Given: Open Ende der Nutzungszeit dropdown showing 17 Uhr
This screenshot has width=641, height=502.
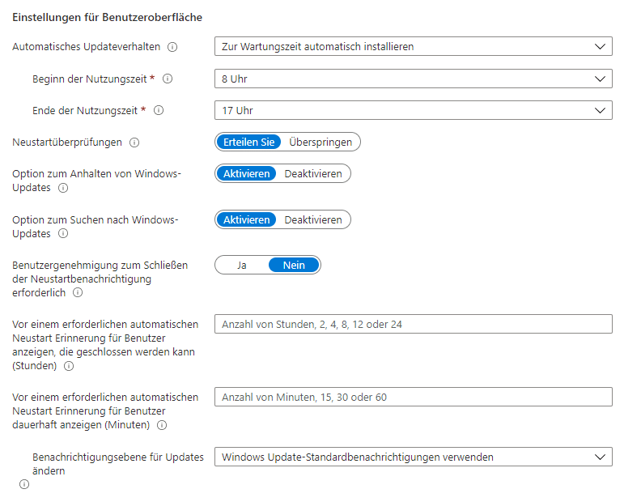Looking at the screenshot, I should pos(413,110).
